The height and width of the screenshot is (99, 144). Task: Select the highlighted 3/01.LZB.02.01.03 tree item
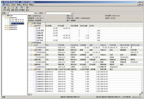(18, 24)
